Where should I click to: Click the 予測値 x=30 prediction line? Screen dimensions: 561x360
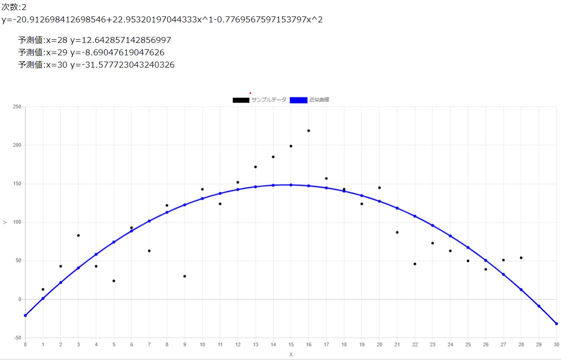(x=96, y=65)
